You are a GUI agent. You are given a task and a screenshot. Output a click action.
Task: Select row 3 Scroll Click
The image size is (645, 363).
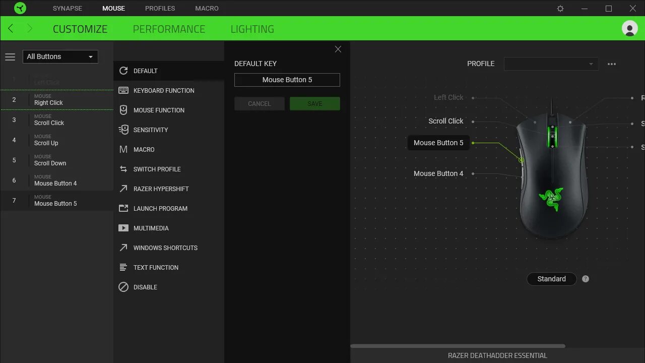point(57,120)
